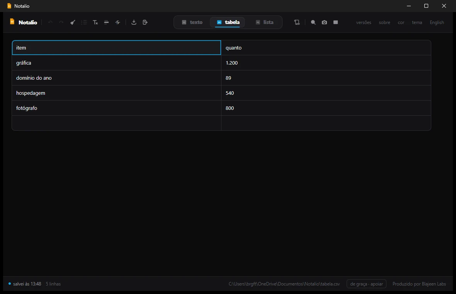Click the fotógrafo table cell
456x294 pixels.
click(117, 108)
